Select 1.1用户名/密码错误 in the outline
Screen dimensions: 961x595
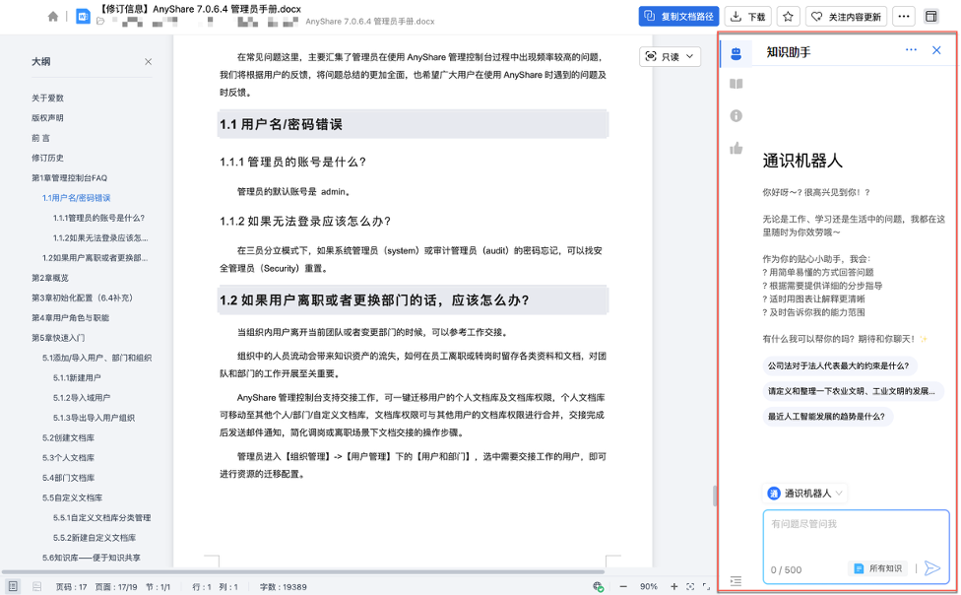[77, 198]
